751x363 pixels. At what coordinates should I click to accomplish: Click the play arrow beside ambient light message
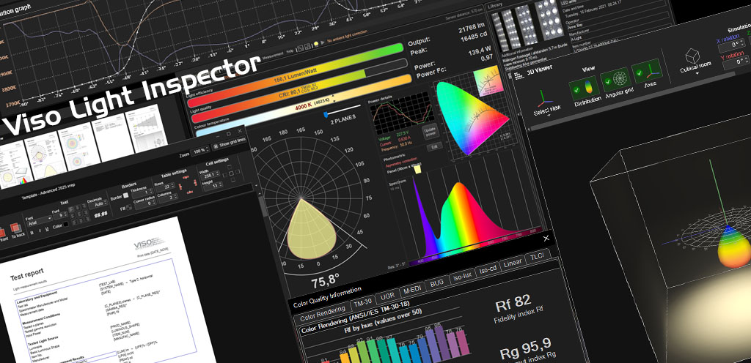coord(323,42)
